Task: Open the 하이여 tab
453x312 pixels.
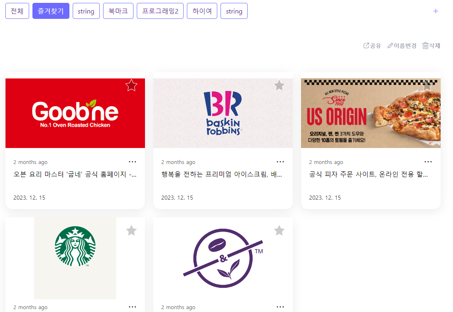Action: (202, 11)
